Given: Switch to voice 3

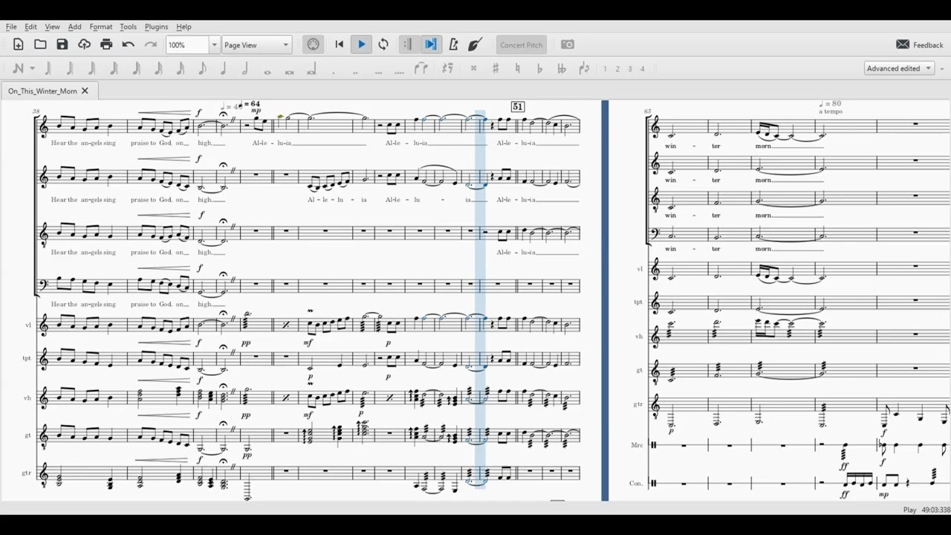Looking at the screenshot, I should pos(630,68).
